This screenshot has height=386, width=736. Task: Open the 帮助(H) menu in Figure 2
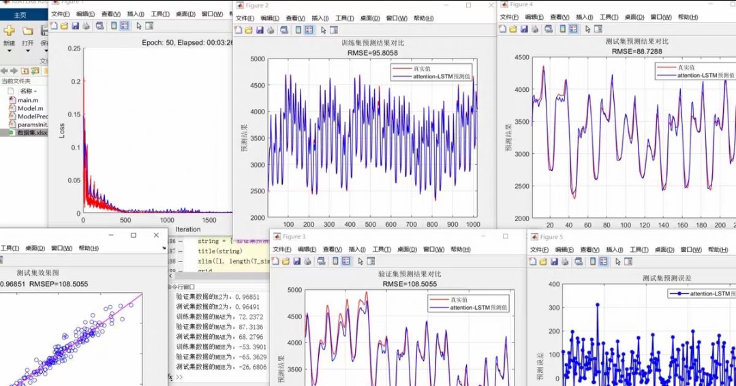pos(423,18)
